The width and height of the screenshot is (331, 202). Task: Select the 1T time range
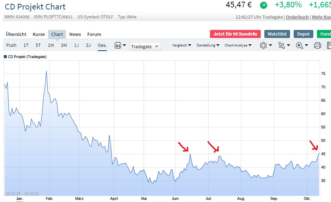click(26, 45)
